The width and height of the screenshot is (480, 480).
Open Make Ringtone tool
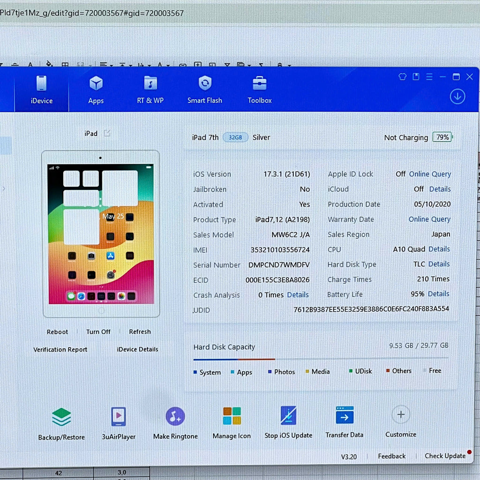[x=175, y=417]
